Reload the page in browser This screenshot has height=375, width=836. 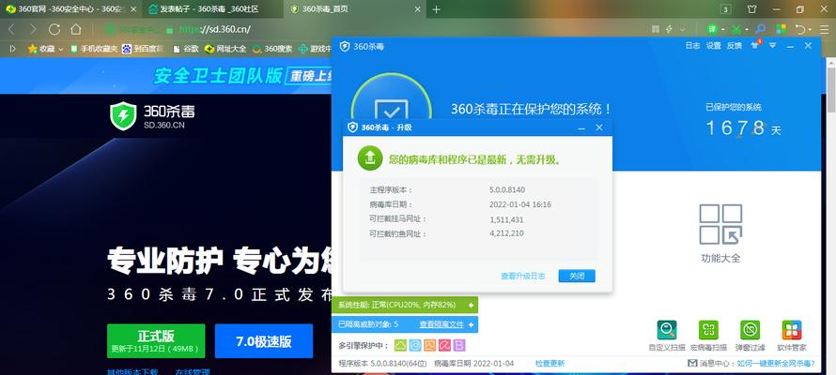[x=54, y=29]
